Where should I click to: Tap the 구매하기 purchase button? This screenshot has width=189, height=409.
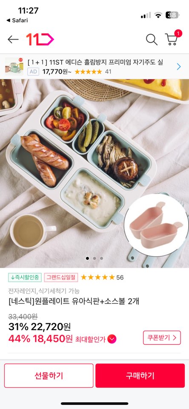click(x=140, y=376)
